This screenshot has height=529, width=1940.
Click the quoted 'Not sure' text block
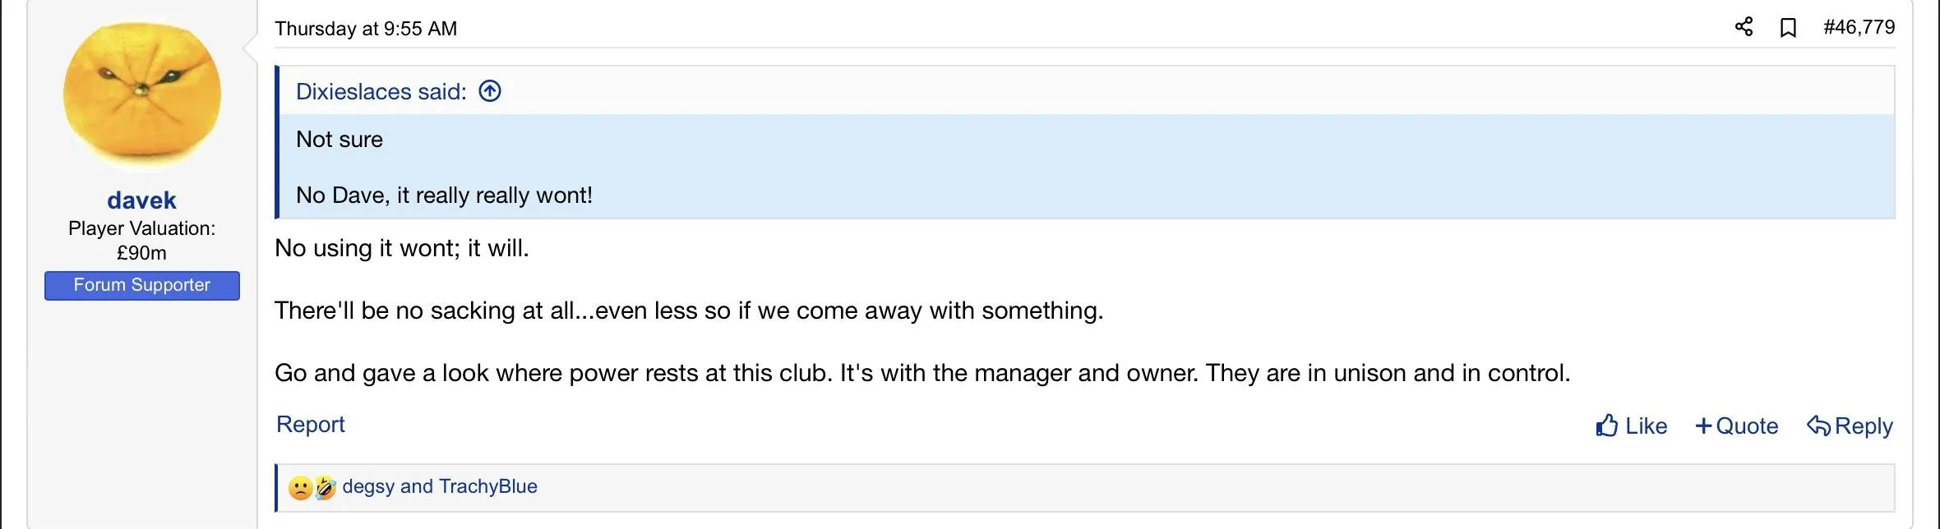(339, 140)
